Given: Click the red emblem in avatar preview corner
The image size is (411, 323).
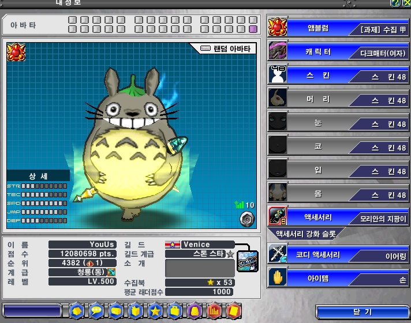Looking at the screenshot, I should tap(16, 52).
